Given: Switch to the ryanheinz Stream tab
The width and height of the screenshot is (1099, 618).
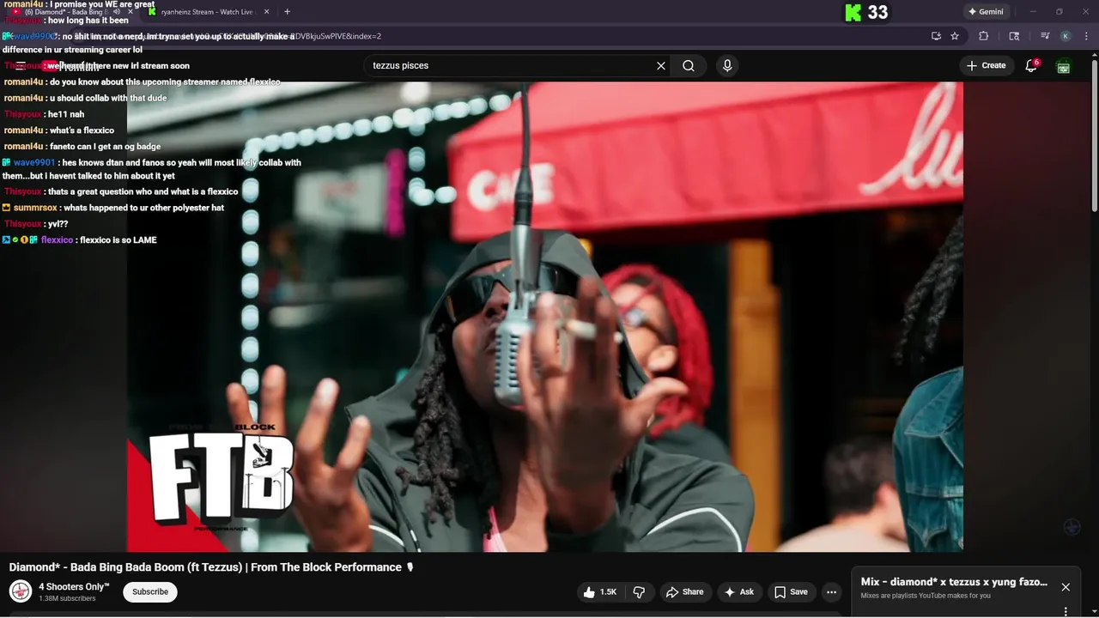Looking at the screenshot, I should click(206, 12).
